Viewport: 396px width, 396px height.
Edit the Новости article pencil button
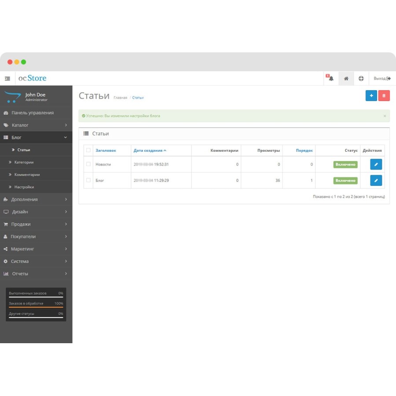click(x=376, y=164)
